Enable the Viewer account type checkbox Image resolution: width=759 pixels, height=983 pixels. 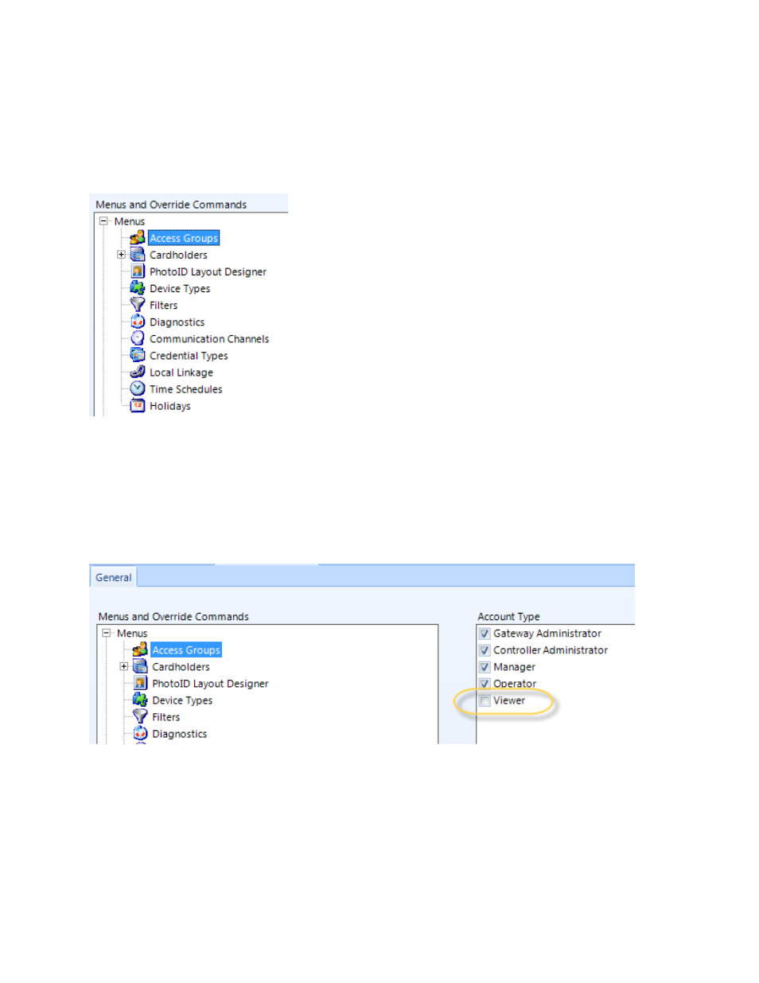(x=485, y=700)
